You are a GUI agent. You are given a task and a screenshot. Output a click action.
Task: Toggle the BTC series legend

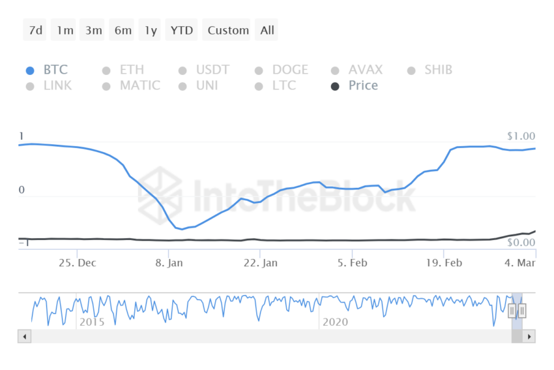pyautogui.click(x=47, y=70)
